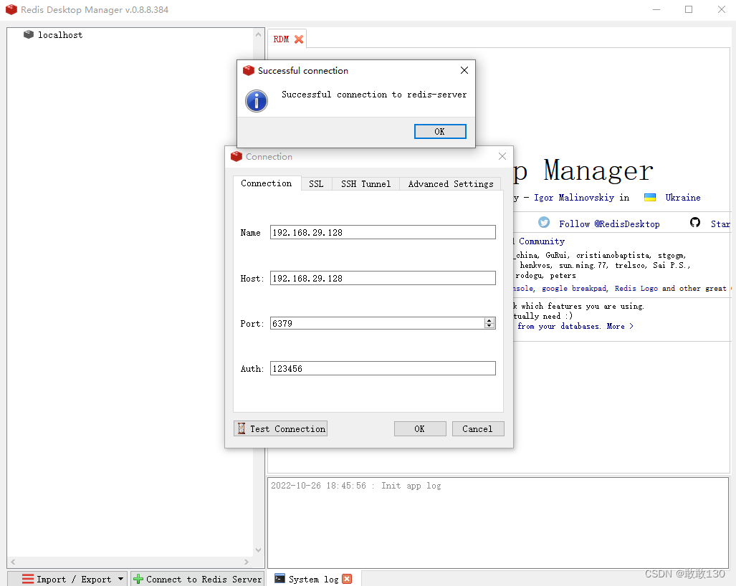Cancel the Connection dialog
The height and width of the screenshot is (586, 736).
point(478,429)
